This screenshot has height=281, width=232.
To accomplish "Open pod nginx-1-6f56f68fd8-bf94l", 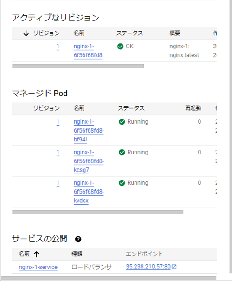I will click(89, 131).
